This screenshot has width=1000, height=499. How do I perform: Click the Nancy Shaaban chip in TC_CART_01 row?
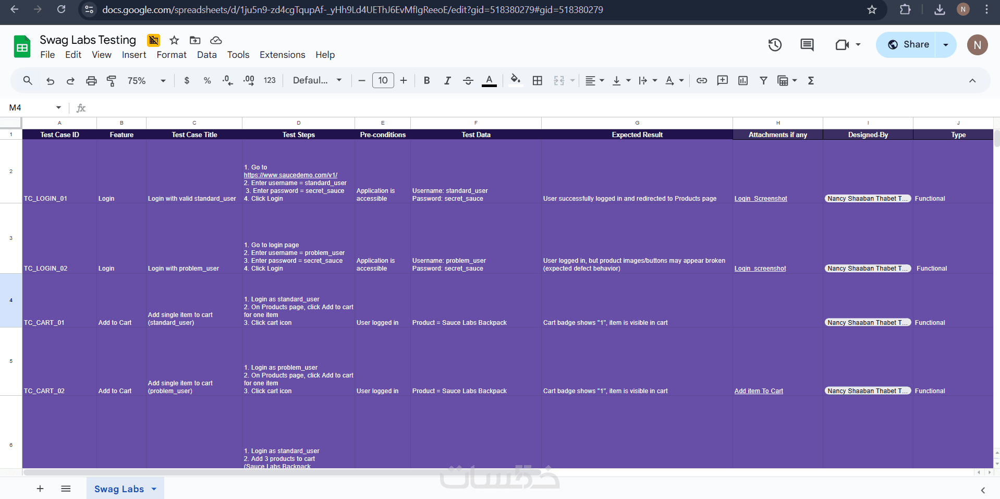[x=868, y=323]
